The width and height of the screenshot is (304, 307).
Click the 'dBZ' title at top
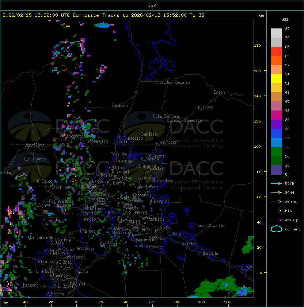click(x=152, y=5)
